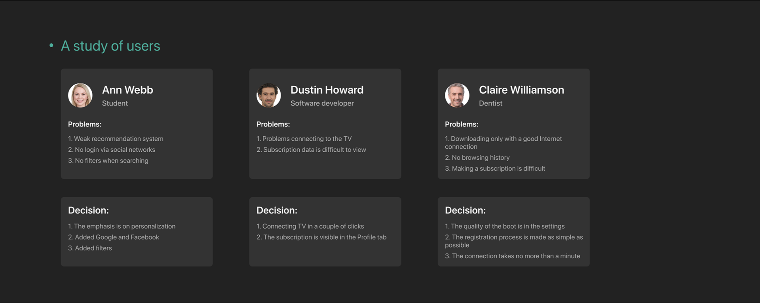This screenshot has width=760, height=303.
Task: Click the green bullet before the heading
Action: pyautogui.click(x=51, y=45)
